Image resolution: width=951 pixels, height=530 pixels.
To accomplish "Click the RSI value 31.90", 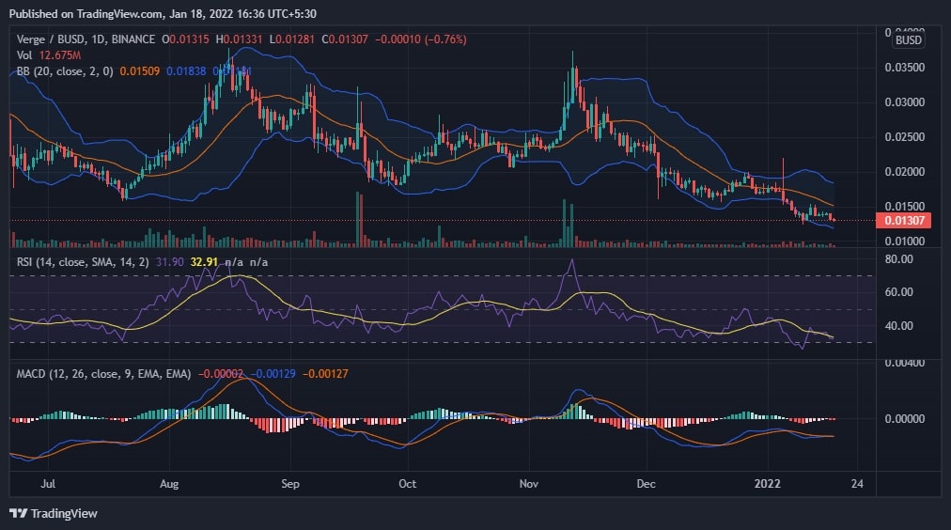I will click(169, 262).
